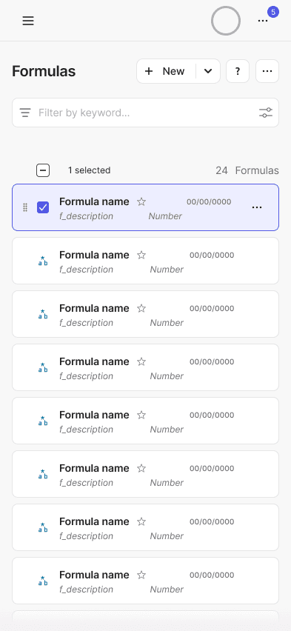Expand the New button dropdown arrow
The width and height of the screenshot is (291, 631).
(x=208, y=71)
